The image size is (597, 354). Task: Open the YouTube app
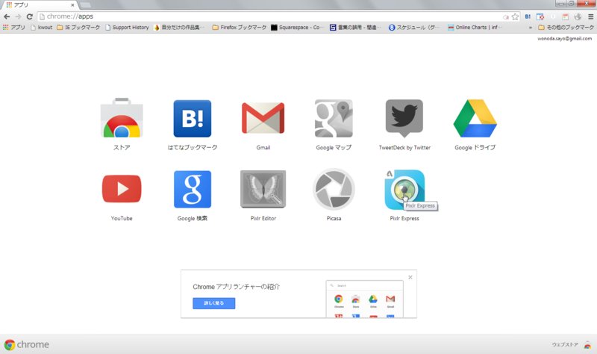coord(122,189)
